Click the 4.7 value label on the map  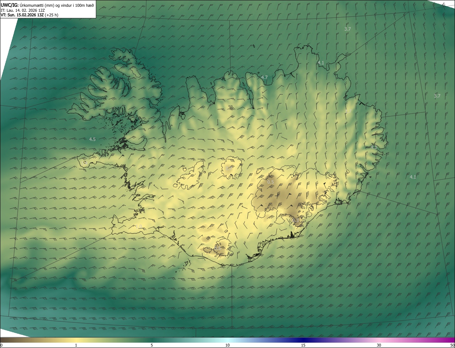click(x=264, y=77)
